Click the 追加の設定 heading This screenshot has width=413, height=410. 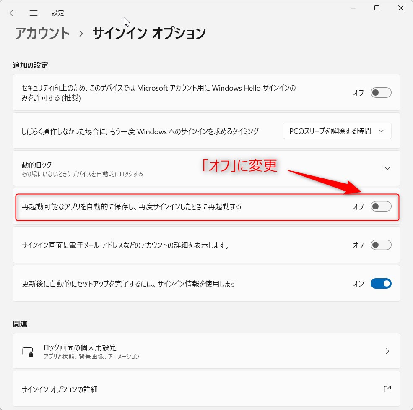pos(30,65)
